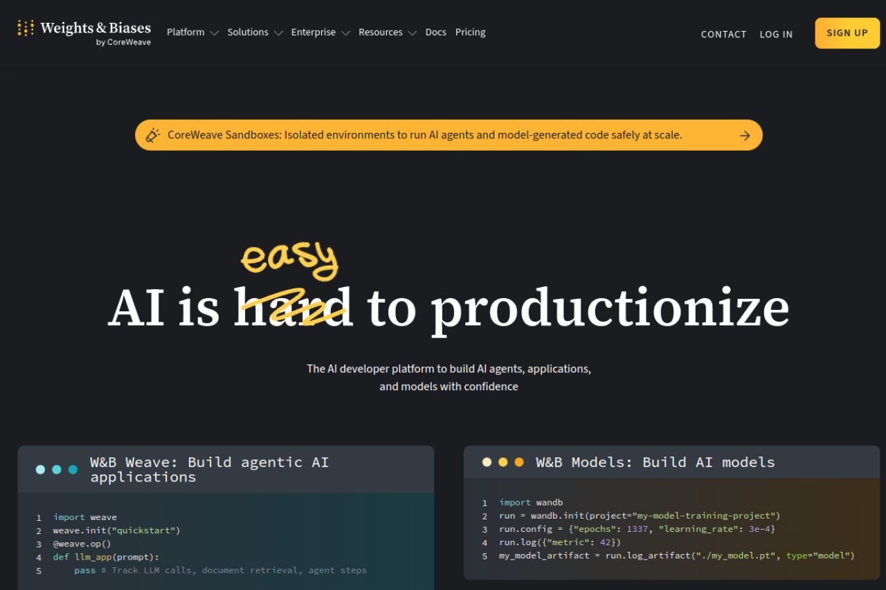This screenshot has height=590, width=886.
Task: Click the 'AI is easy to productionize' headline
Action: coord(449,291)
